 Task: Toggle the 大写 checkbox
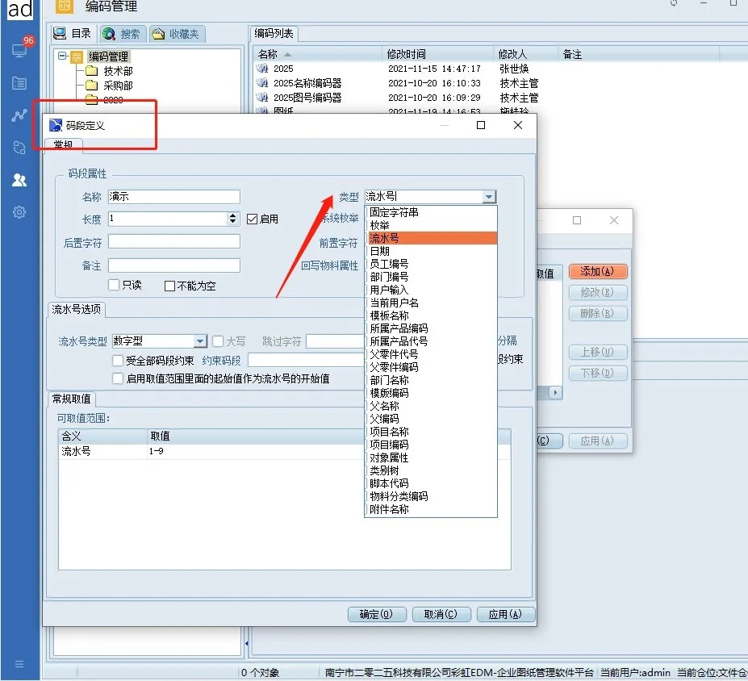[218, 341]
